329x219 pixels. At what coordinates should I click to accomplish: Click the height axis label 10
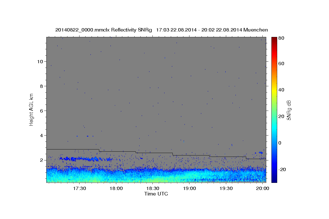(x=40, y=61)
